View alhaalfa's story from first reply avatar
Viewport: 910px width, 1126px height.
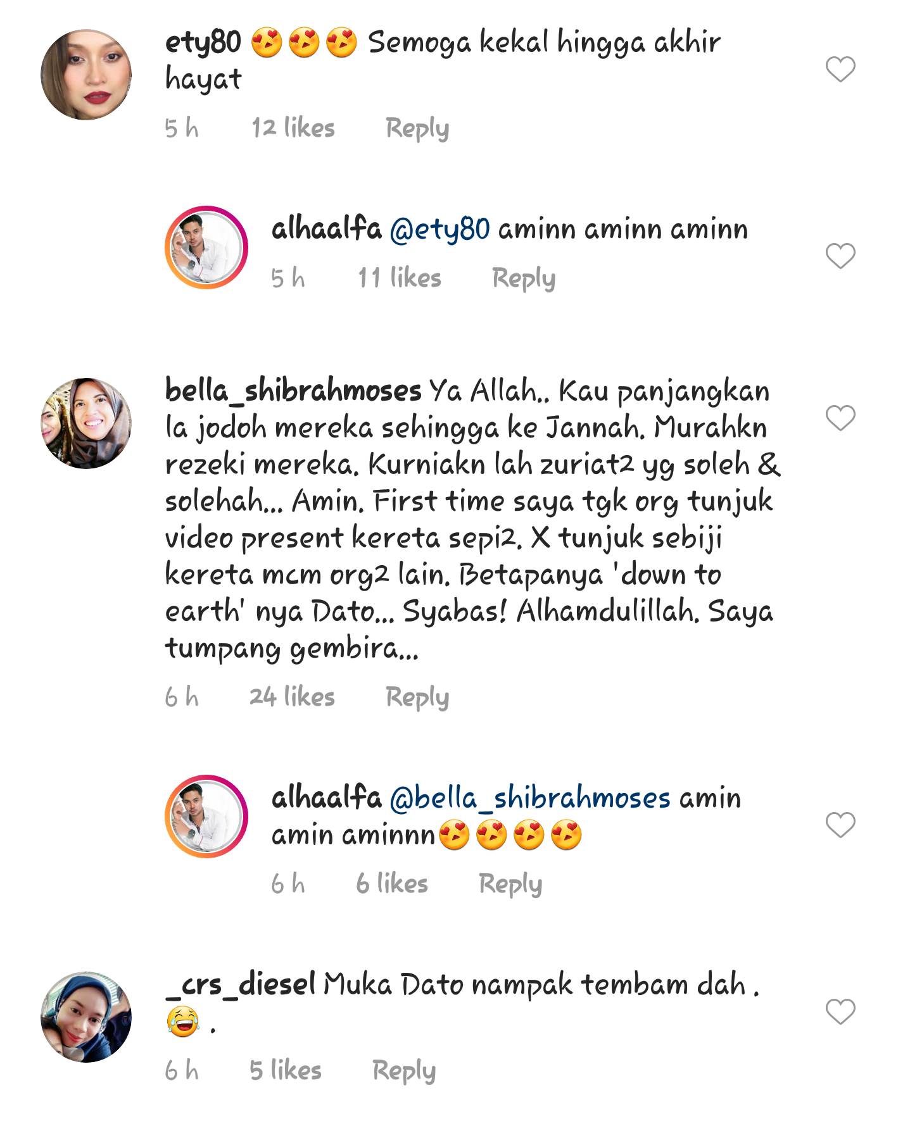point(206,247)
